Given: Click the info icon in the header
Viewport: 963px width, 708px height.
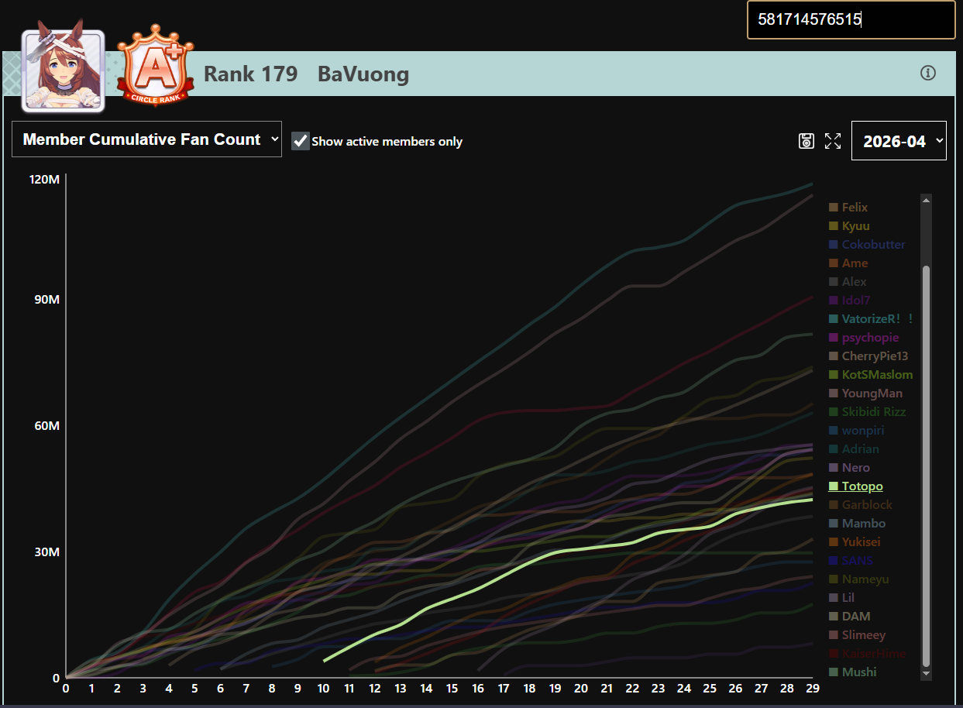Looking at the screenshot, I should tap(928, 73).
